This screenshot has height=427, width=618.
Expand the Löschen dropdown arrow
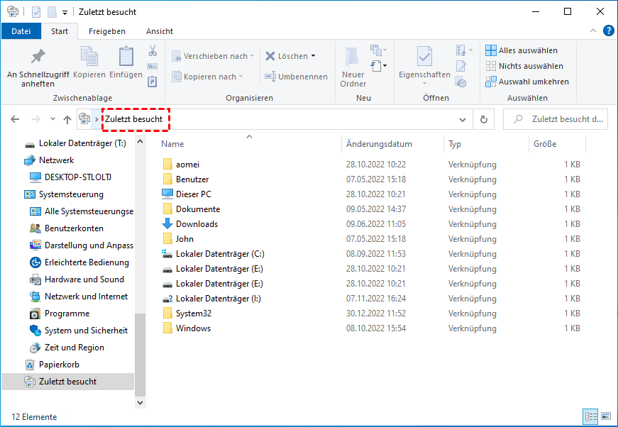314,56
